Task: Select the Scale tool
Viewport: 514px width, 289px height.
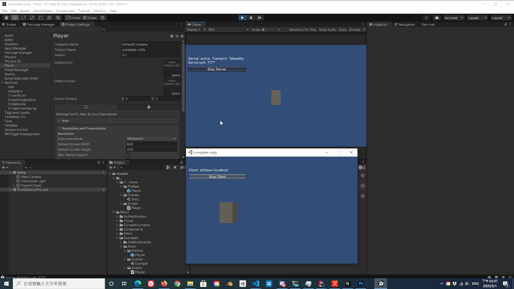Action: tap(32, 18)
